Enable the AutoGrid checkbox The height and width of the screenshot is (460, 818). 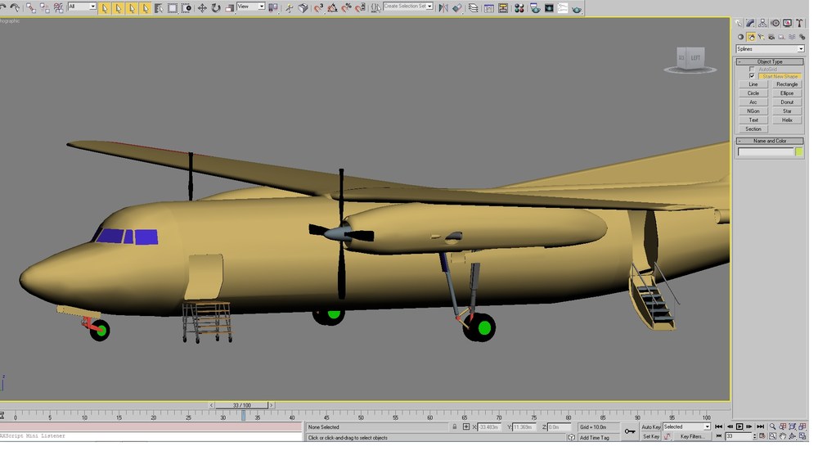752,69
